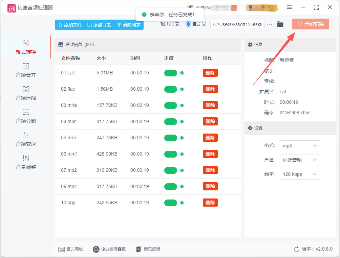Viewport: 340px width, 258px height.
Task: Open the 音频合并 audio merge tool
Action: (26, 70)
